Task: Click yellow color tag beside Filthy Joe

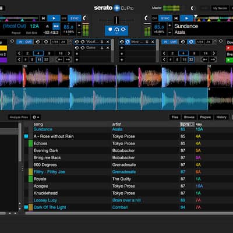Action: (30, 172)
